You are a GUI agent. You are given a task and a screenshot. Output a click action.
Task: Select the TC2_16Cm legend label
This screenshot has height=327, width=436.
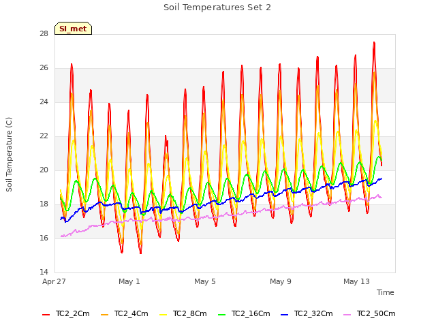click(251, 314)
